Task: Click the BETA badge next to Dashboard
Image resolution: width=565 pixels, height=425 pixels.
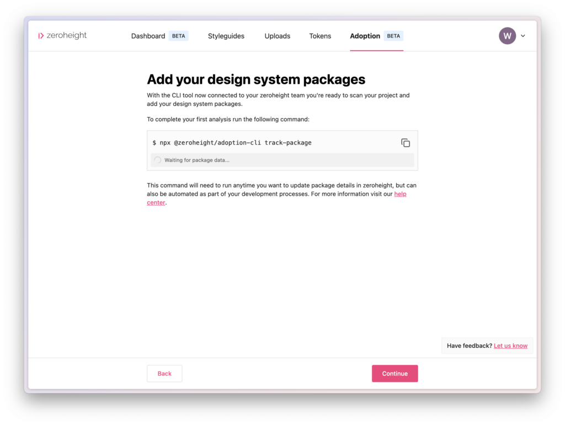Action: pos(178,36)
